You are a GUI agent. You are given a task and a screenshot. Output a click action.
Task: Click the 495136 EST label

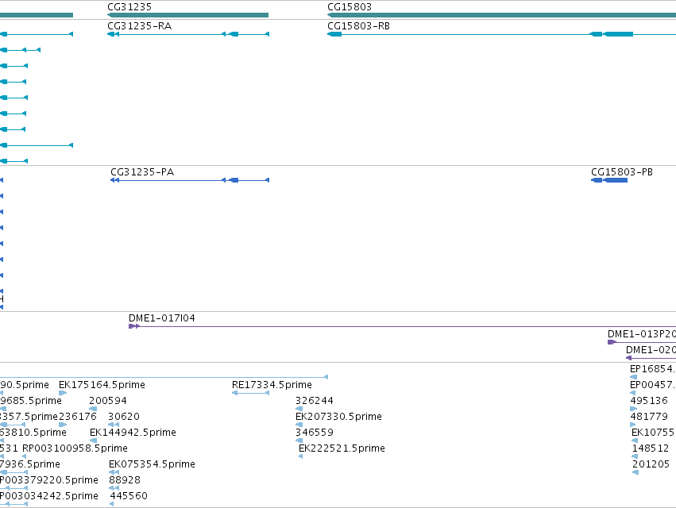649,401
